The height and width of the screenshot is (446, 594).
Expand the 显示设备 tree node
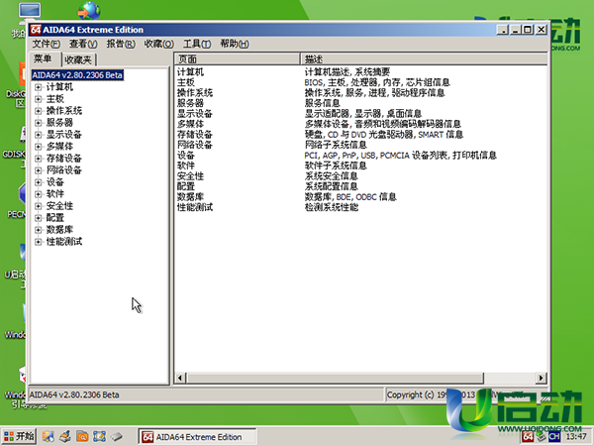38,135
